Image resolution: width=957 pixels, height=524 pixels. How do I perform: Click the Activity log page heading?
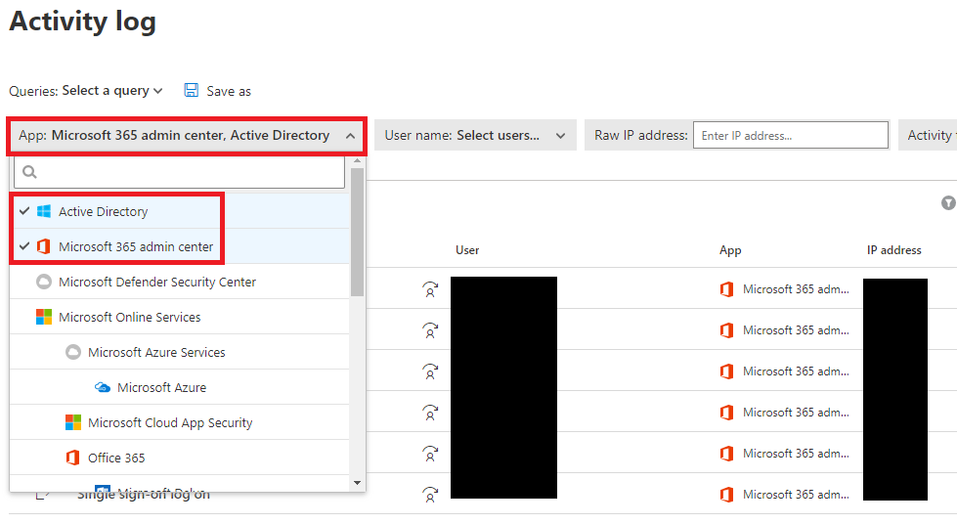tap(83, 22)
